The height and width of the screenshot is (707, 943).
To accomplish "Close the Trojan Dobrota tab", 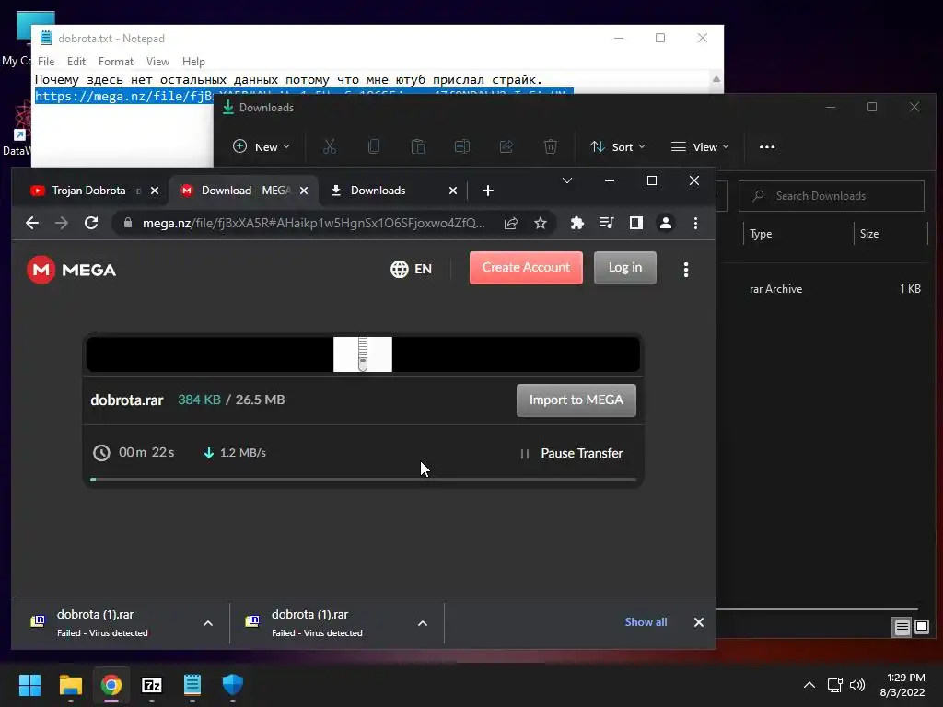I will click(x=155, y=191).
